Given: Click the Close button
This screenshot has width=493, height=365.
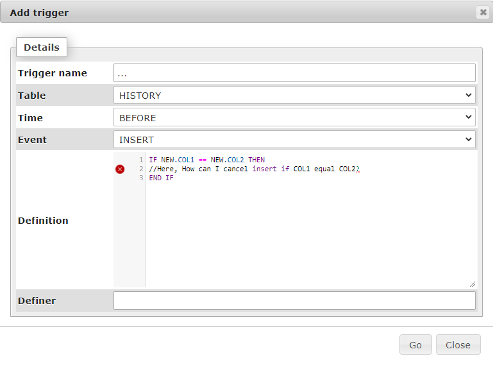Looking at the screenshot, I should click(x=458, y=345).
